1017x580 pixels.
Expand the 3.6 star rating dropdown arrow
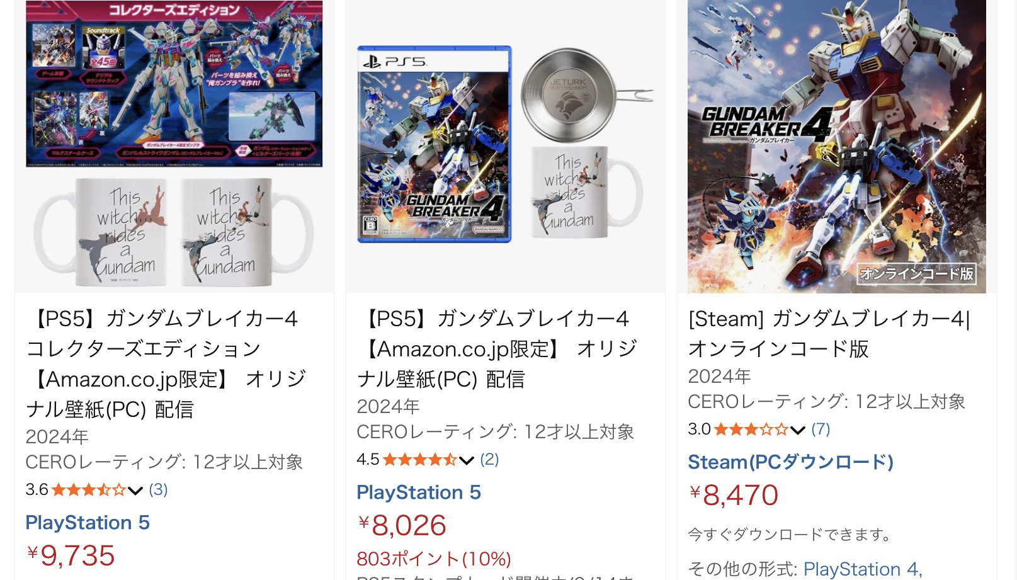point(135,491)
